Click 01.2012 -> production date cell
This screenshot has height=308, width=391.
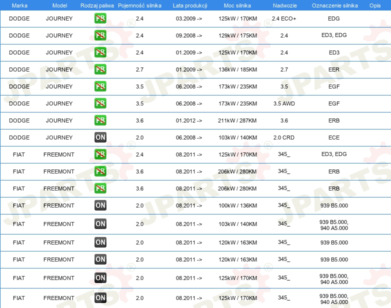coord(189,120)
